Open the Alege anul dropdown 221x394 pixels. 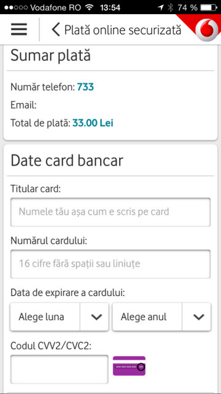click(x=161, y=316)
